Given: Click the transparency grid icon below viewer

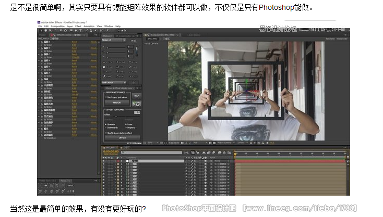Looking at the screenshot, I should click(x=214, y=143).
